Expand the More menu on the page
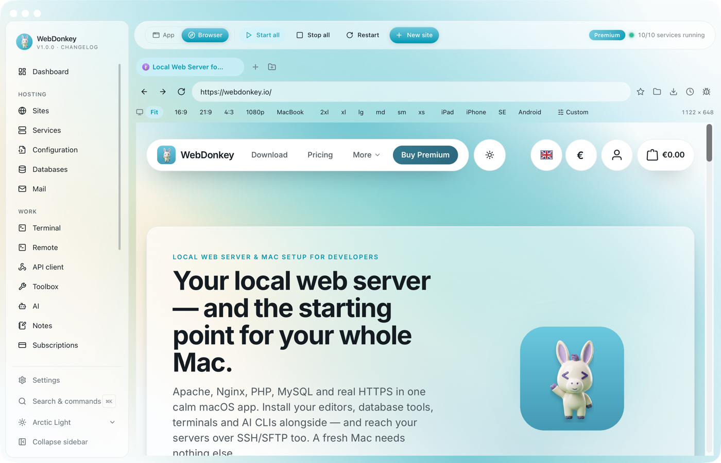The image size is (721, 463). 366,155
